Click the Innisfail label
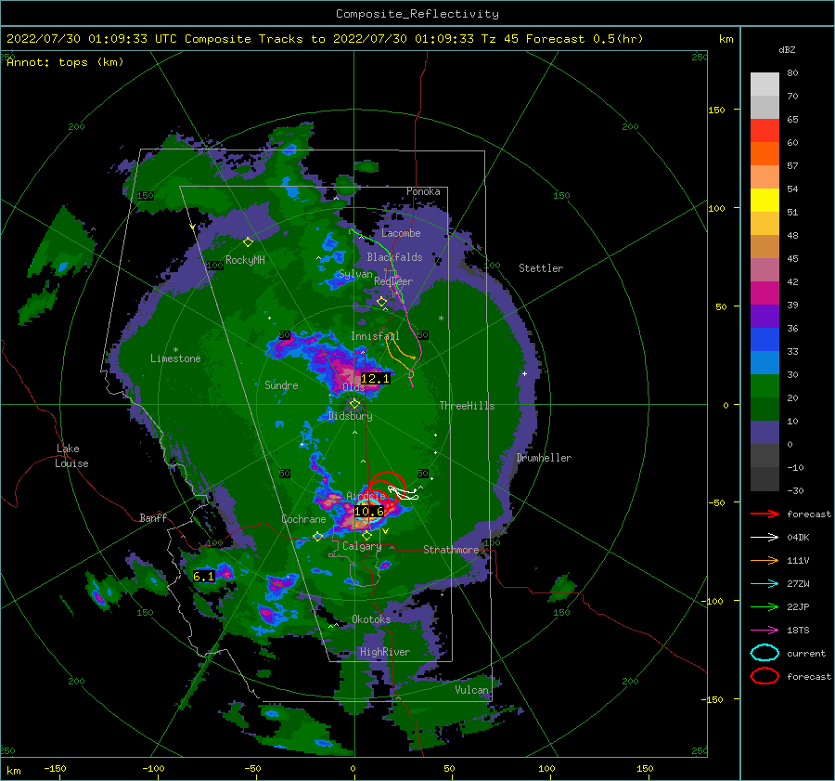The width and height of the screenshot is (835, 781). point(375,336)
